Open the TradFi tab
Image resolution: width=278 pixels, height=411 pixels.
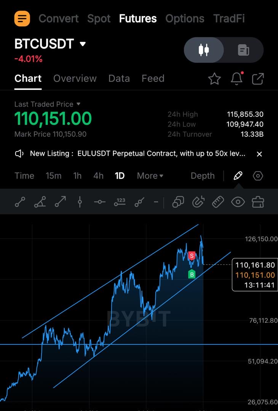click(229, 19)
